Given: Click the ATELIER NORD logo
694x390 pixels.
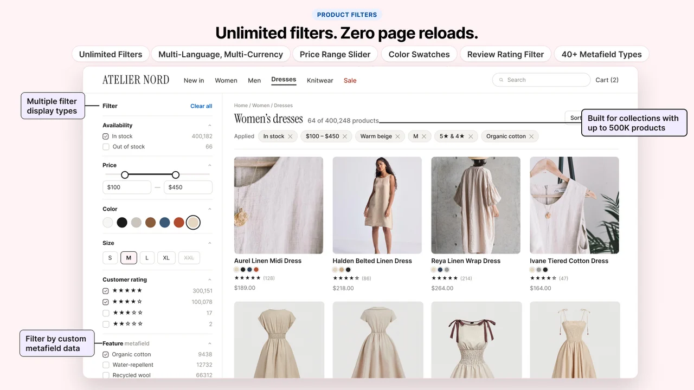Looking at the screenshot, I should [136, 80].
